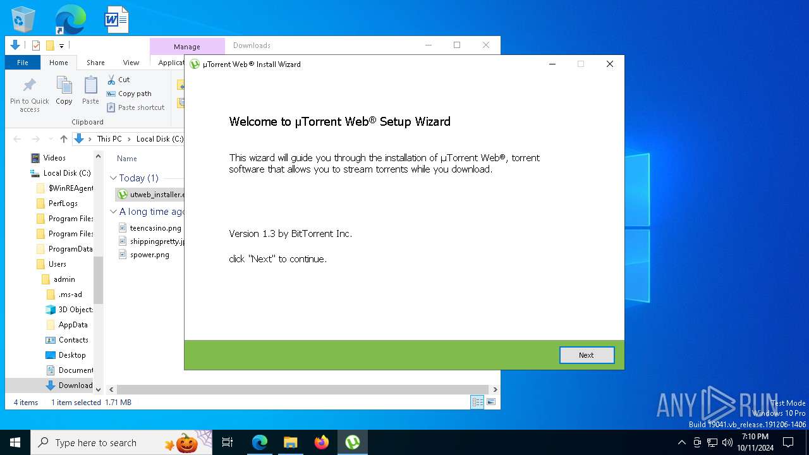
Task: Collapse the A long time ago group
Action: click(113, 212)
